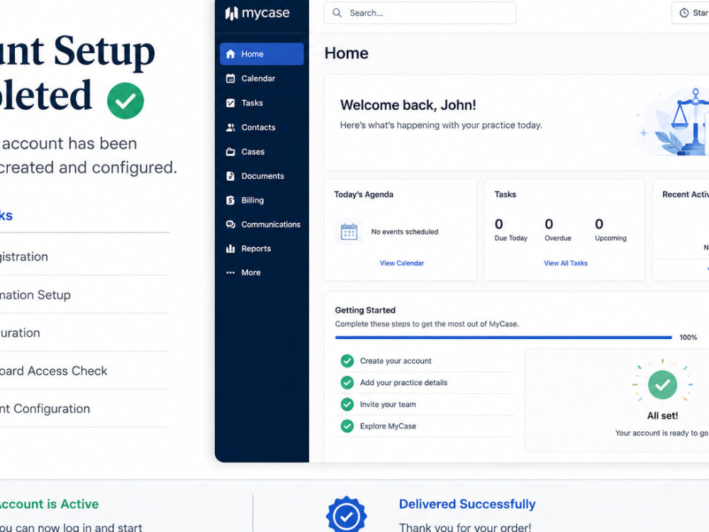
Task: Open the Contacts section
Action: [262, 127]
